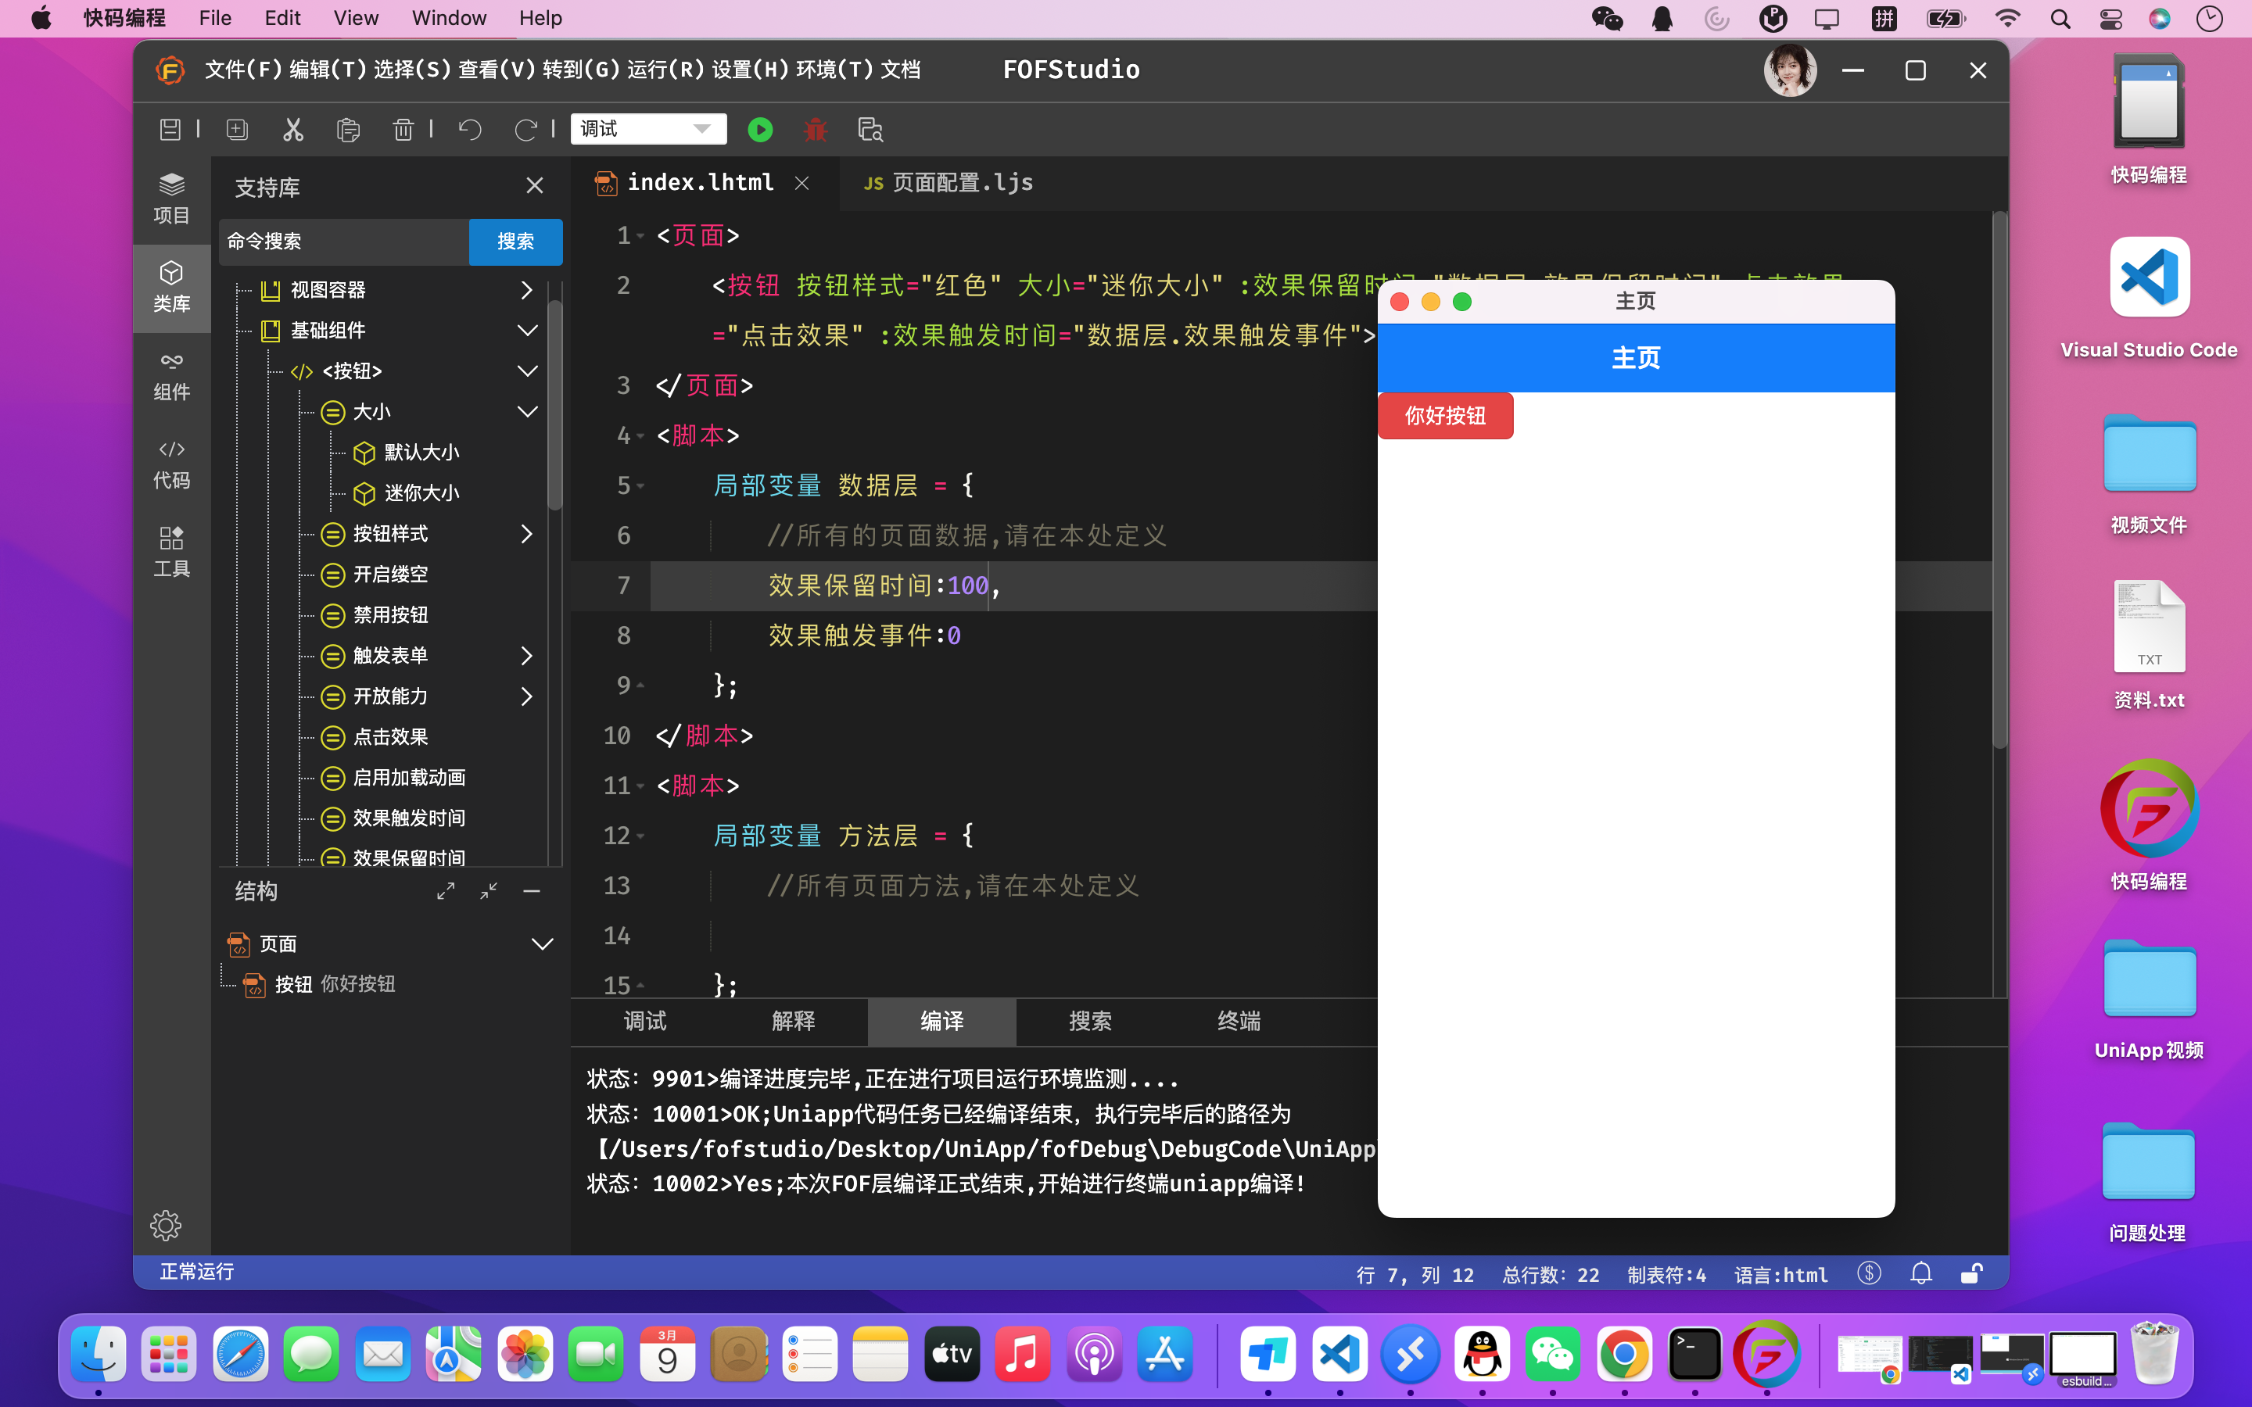This screenshot has height=1407, width=2252.
Task: Open the 终端 output tab
Action: 1239,1021
